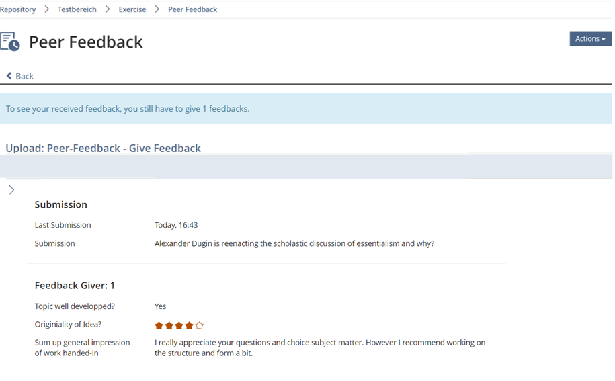Click the Alexander Dugin submission text
The width and height of the screenshot is (615, 381).
tap(294, 243)
